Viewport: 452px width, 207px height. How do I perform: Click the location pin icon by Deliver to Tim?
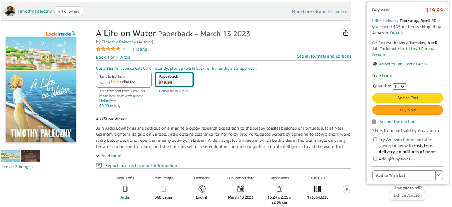[x=374, y=64]
